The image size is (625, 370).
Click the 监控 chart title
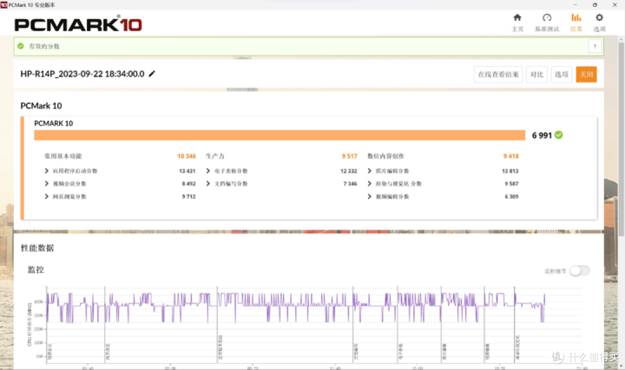pos(36,270)
